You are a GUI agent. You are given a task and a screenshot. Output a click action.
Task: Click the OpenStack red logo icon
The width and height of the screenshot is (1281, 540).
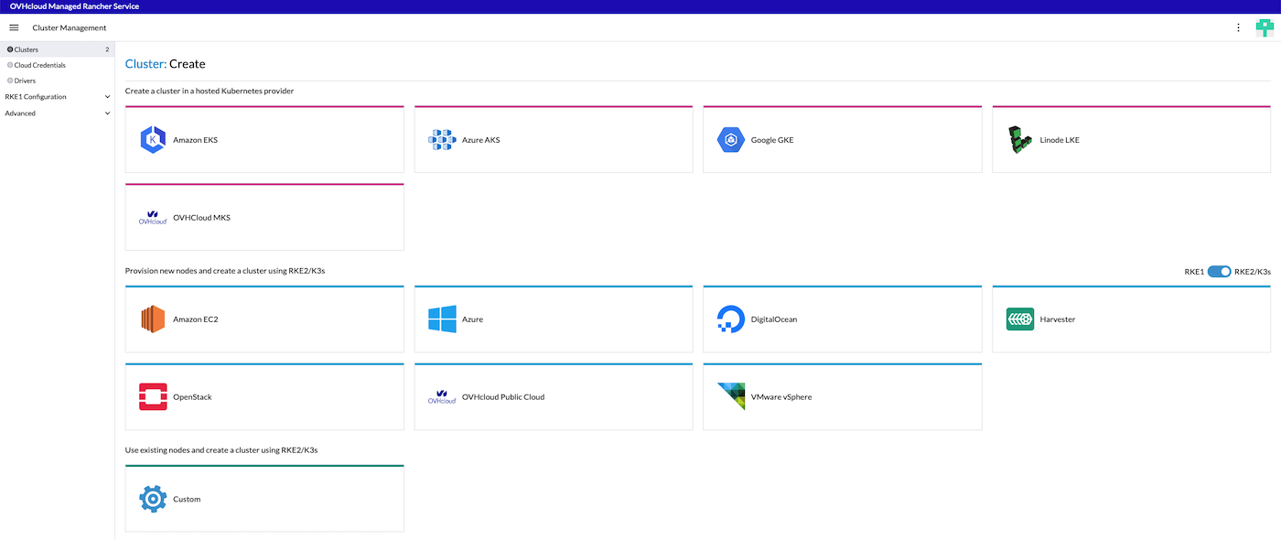[153, 397]
